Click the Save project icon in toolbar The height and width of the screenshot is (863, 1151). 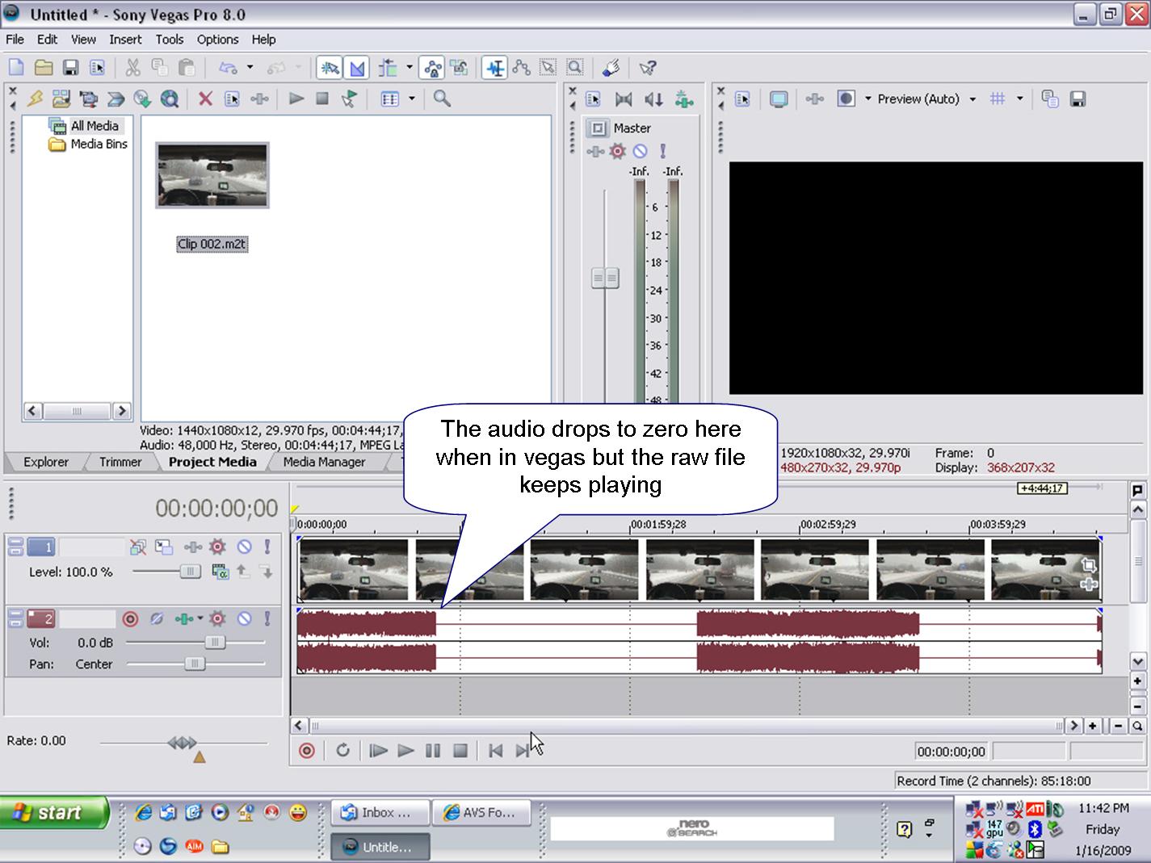click(71, 68)
